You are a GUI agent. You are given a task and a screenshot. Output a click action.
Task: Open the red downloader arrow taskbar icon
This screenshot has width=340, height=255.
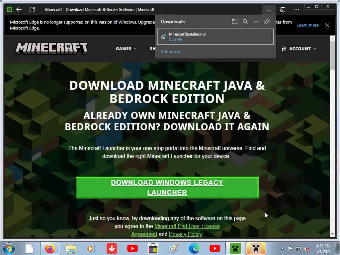112,248
